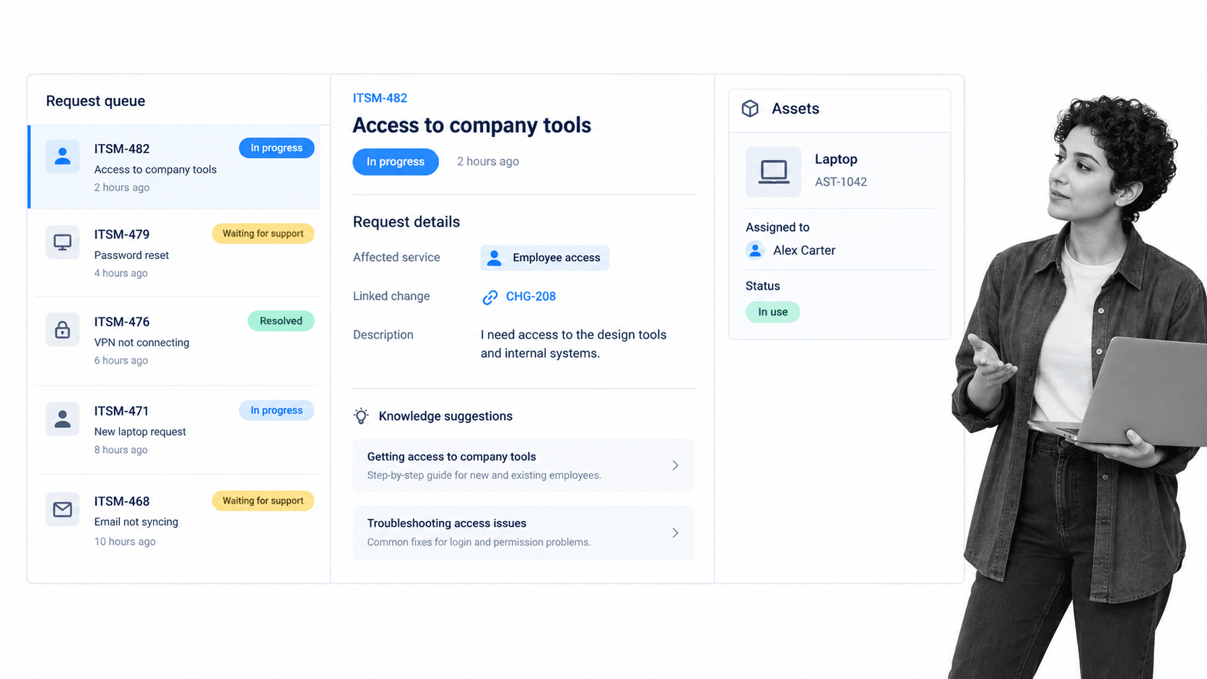Click the In progress status button in details
The image size is (1207, 679).
(x=396, y=162)
